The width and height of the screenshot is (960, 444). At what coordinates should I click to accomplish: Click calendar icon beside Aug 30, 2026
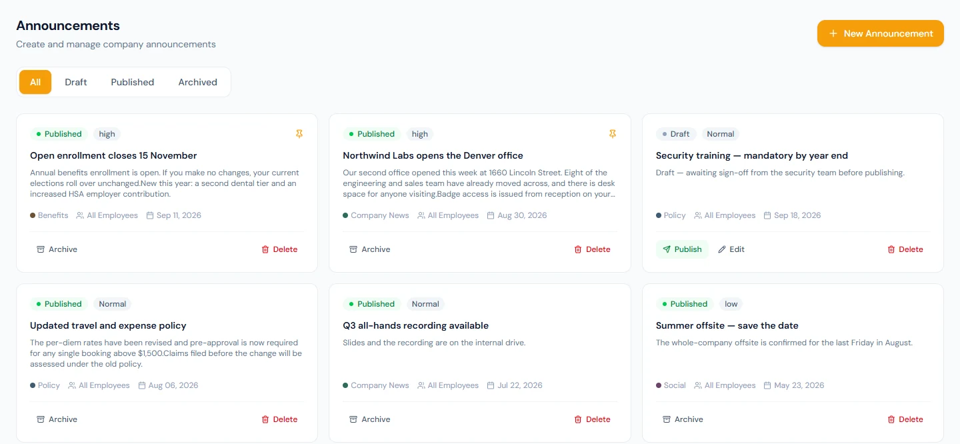point(491,215)
